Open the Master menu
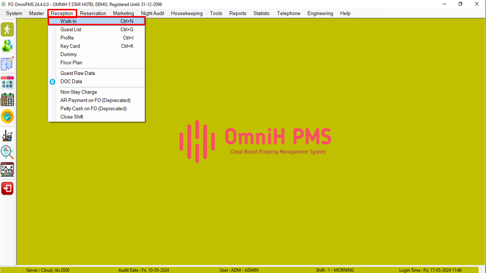Screen dimensions: 486x273 coord(37,14)
